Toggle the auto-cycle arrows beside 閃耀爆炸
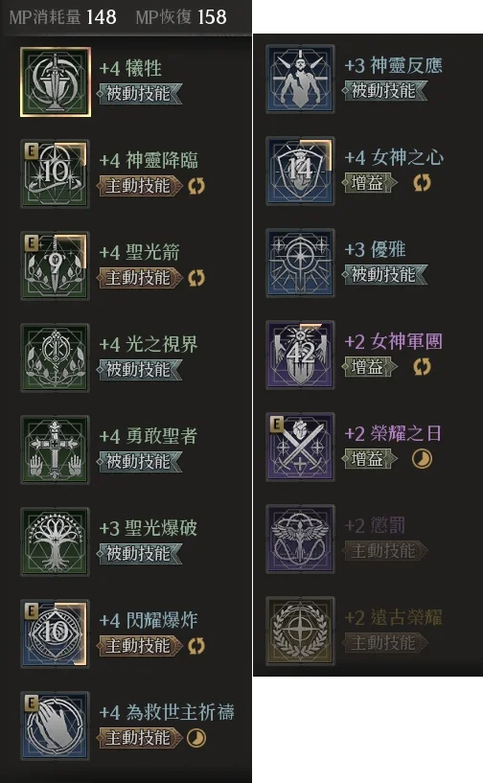This screenshot has height=783, width=483. (196, 646)
